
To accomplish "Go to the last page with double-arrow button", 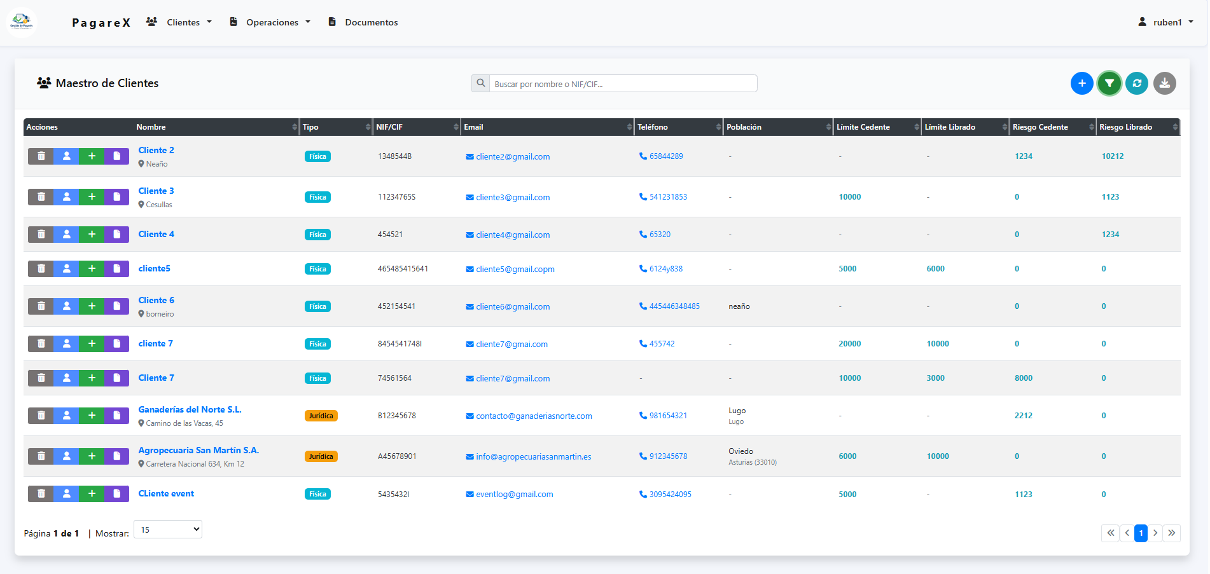I will [1172, 533].
